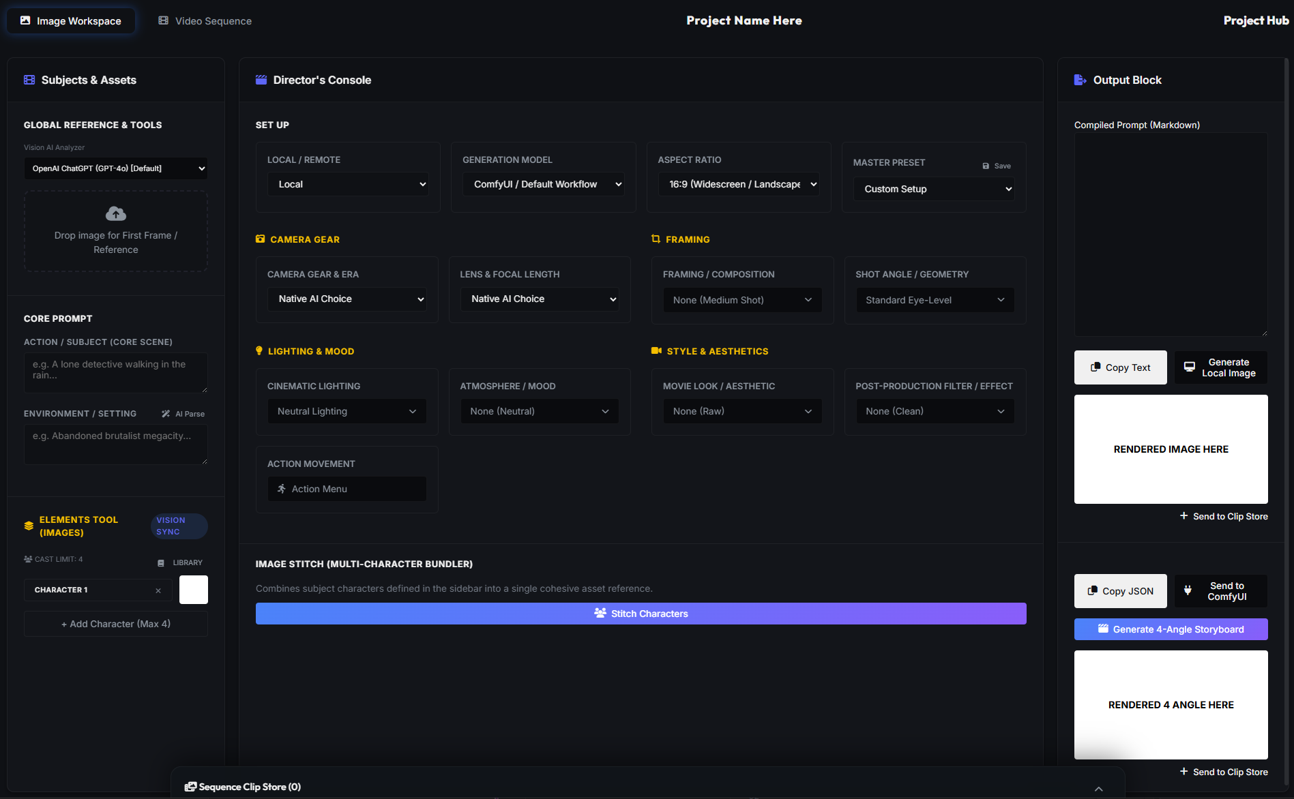Expand Sequence Clip Store with chevron
The height and width of the screenshot is (799, 1294).
tap(1098, 789)
